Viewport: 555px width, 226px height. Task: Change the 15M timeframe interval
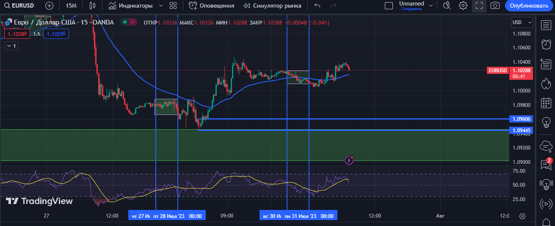71,6
